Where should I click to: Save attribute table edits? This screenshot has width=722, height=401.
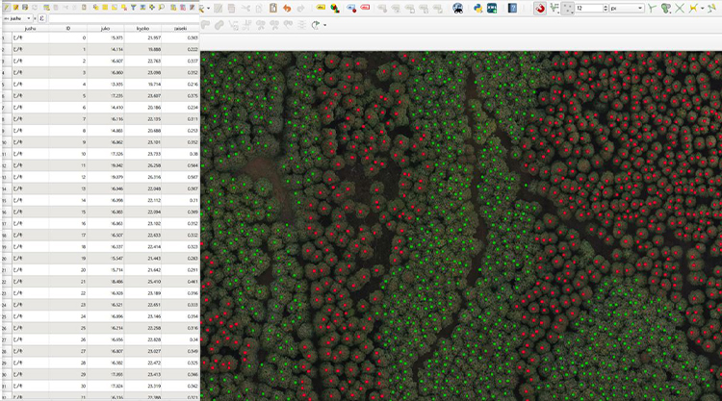coord(24,8)
